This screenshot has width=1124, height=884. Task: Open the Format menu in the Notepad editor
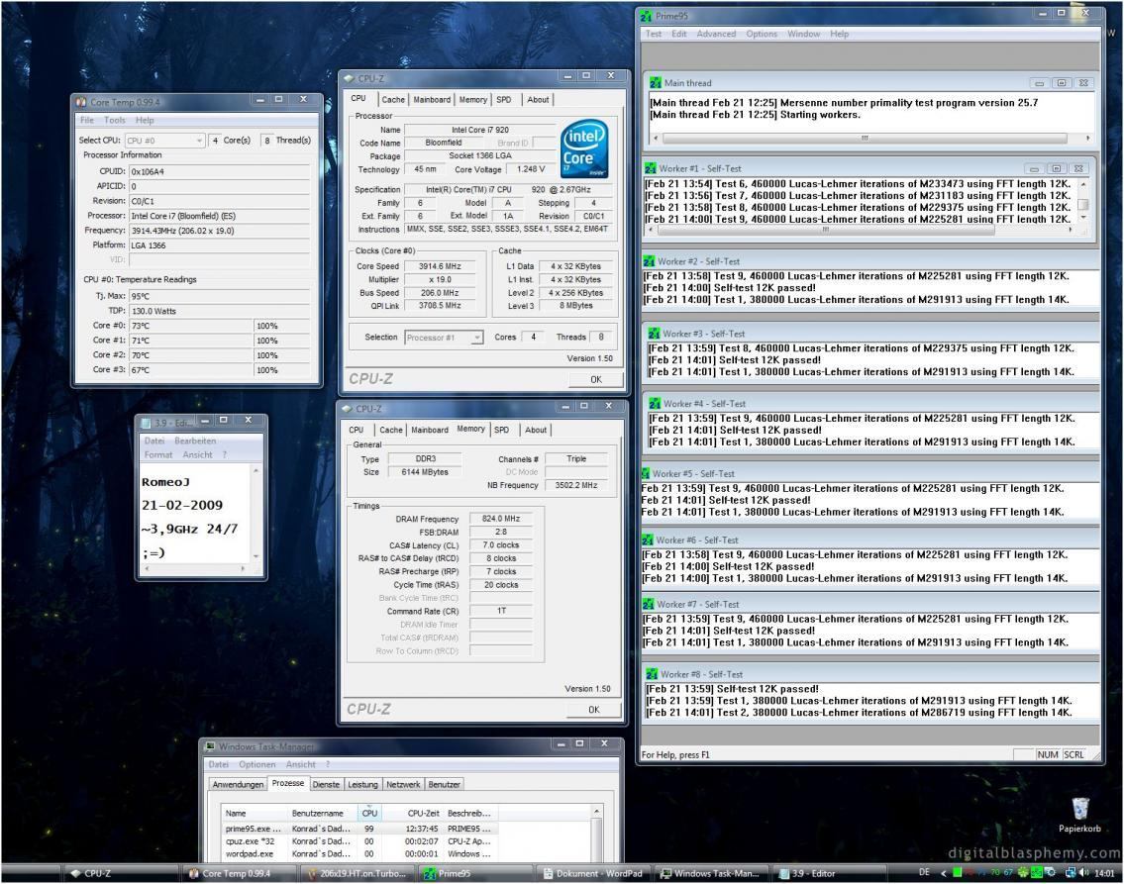tap(158, 455)
